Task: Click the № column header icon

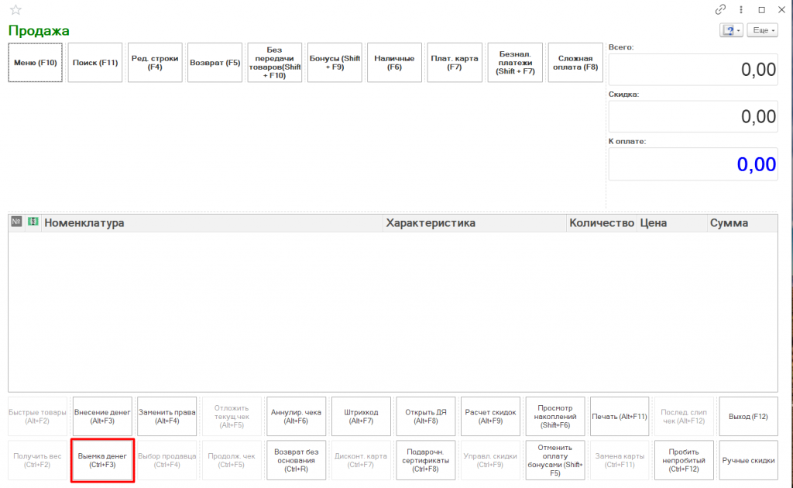Action: pos(17,222)
